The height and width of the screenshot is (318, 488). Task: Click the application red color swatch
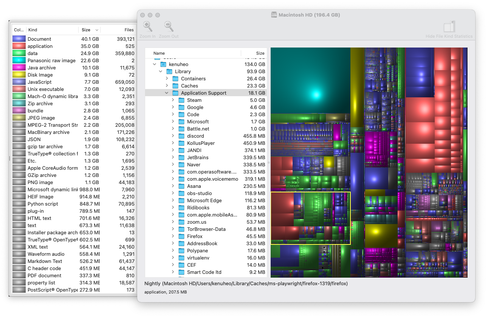[x=19, y=46]
